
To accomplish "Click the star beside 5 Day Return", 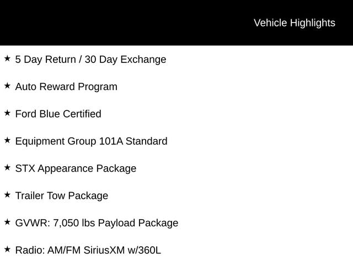I will pos(7,59).
